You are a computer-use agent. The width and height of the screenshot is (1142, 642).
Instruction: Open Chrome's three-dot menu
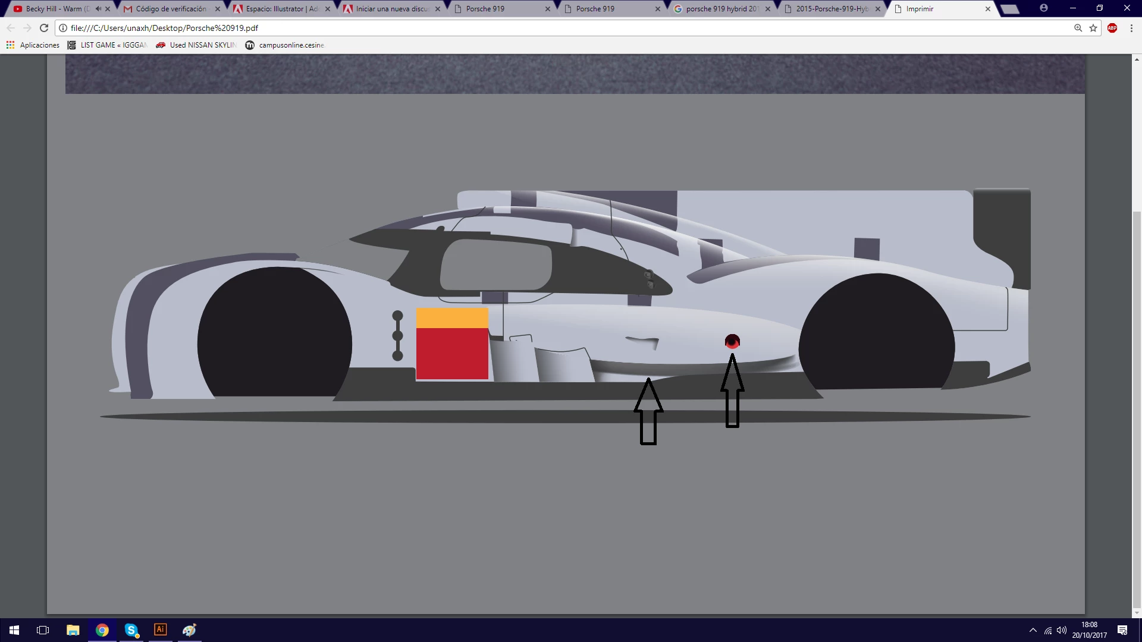[x=1131, y=28]
